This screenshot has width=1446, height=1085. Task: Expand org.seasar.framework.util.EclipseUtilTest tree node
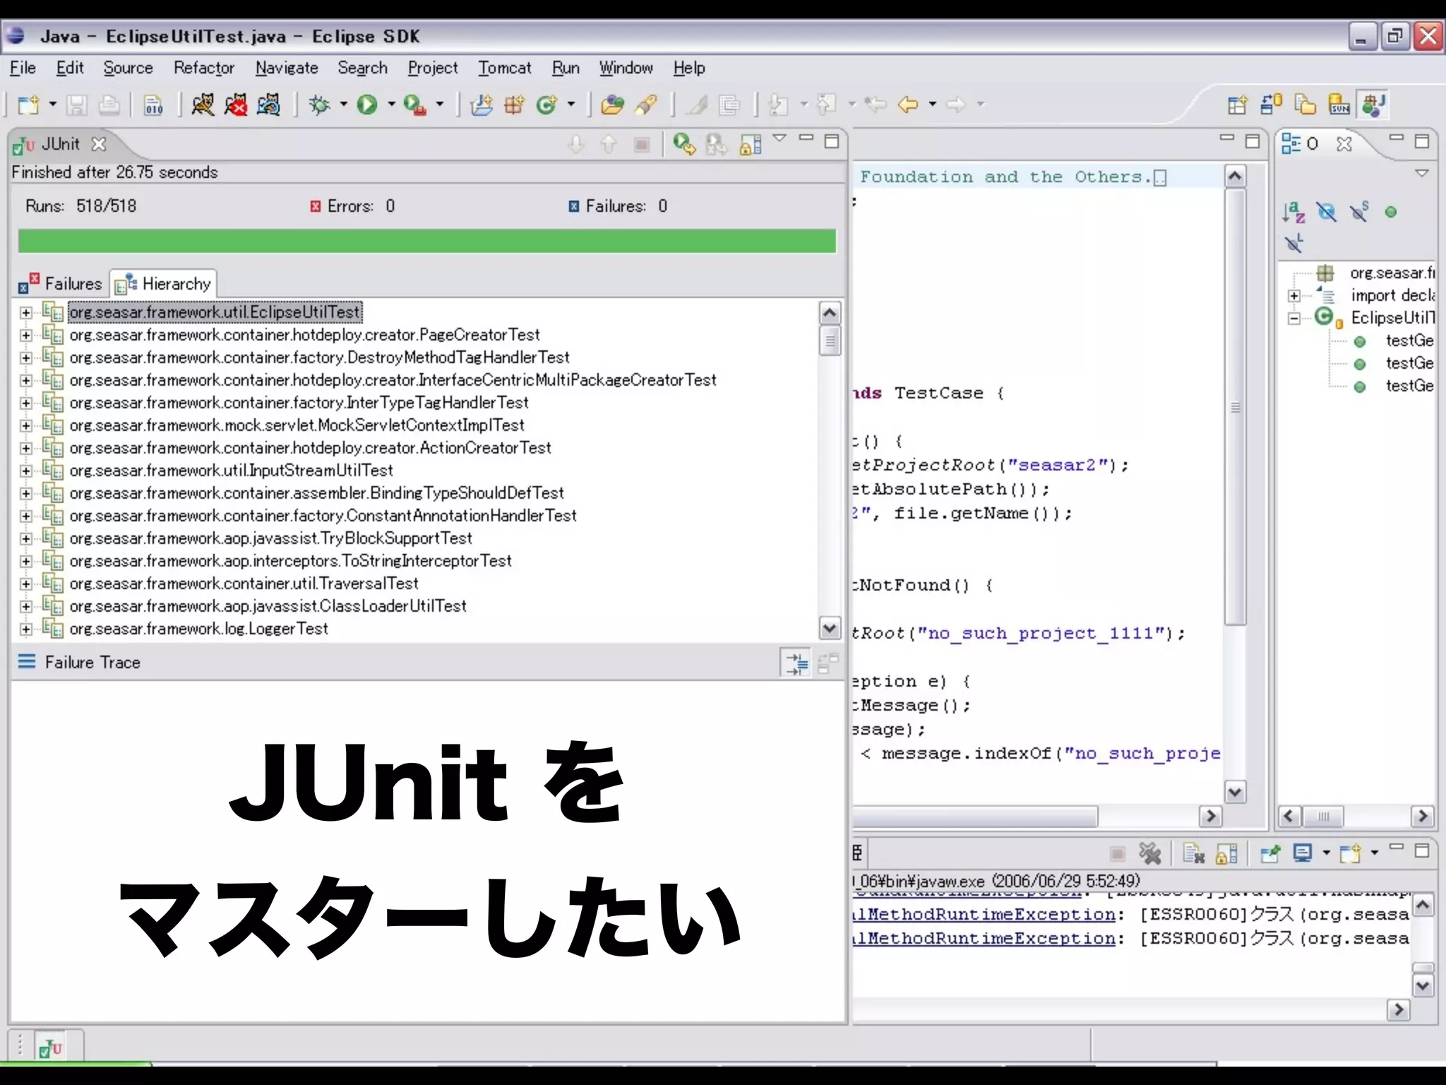point(26,312)
